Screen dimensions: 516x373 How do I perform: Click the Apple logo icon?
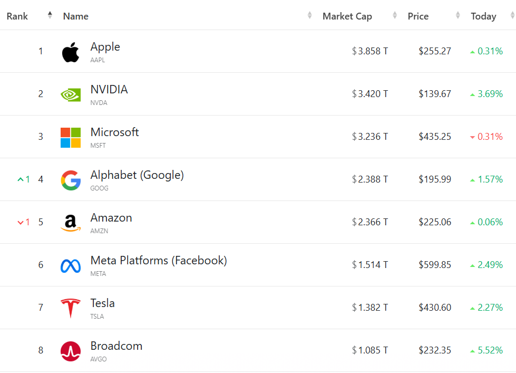tap(71, 52)
